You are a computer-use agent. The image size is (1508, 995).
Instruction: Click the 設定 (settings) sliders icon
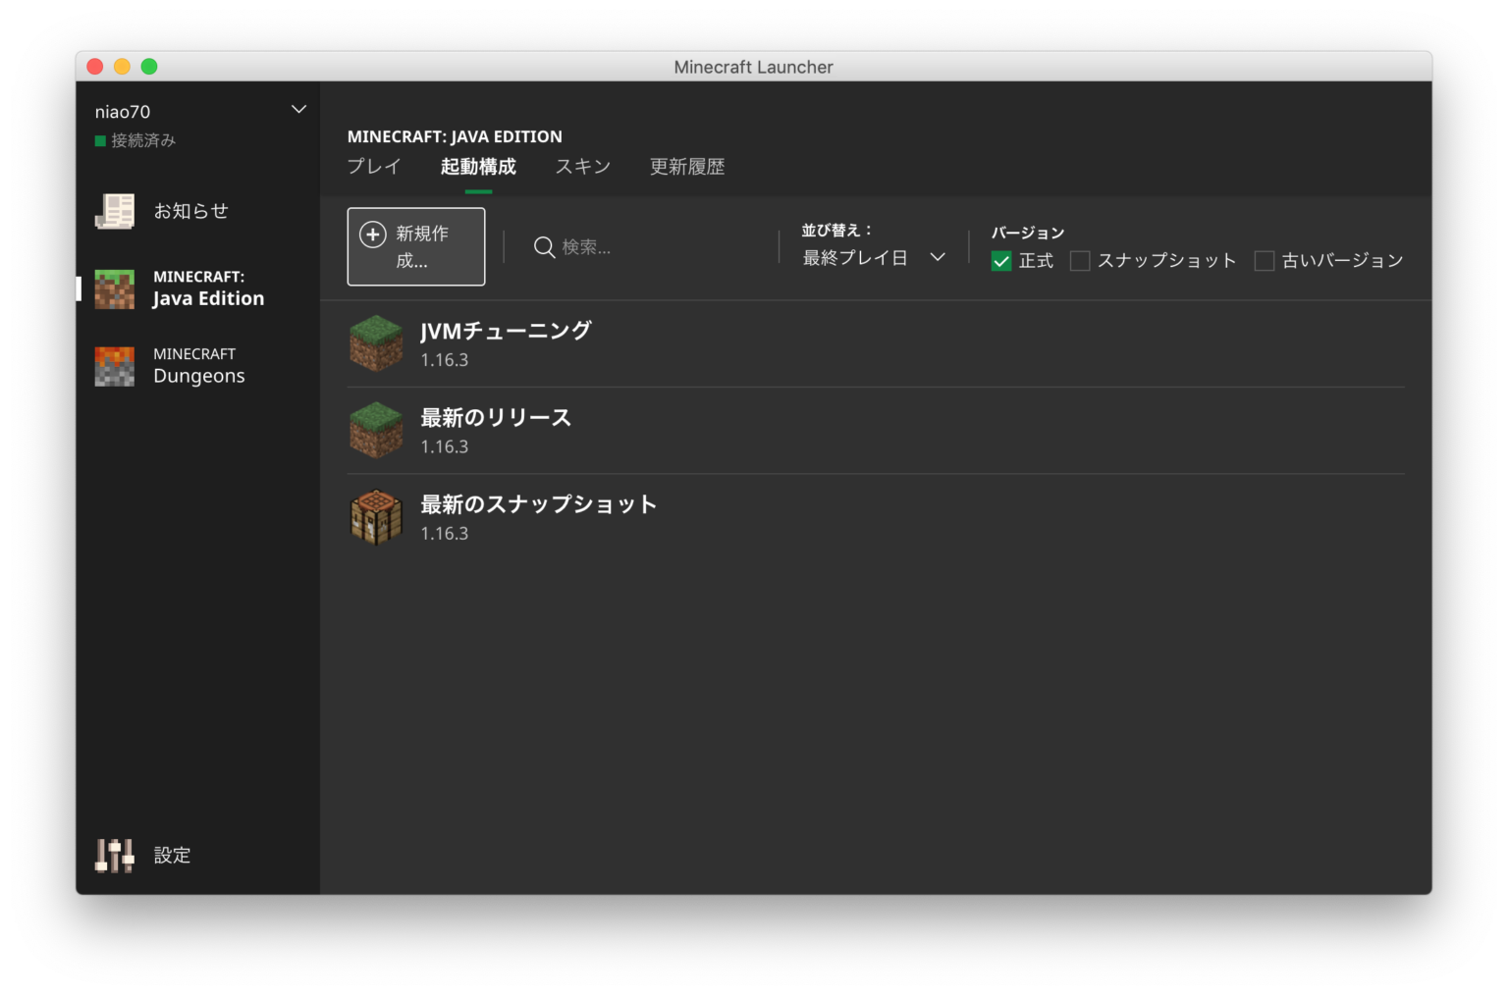coord(112,855)
